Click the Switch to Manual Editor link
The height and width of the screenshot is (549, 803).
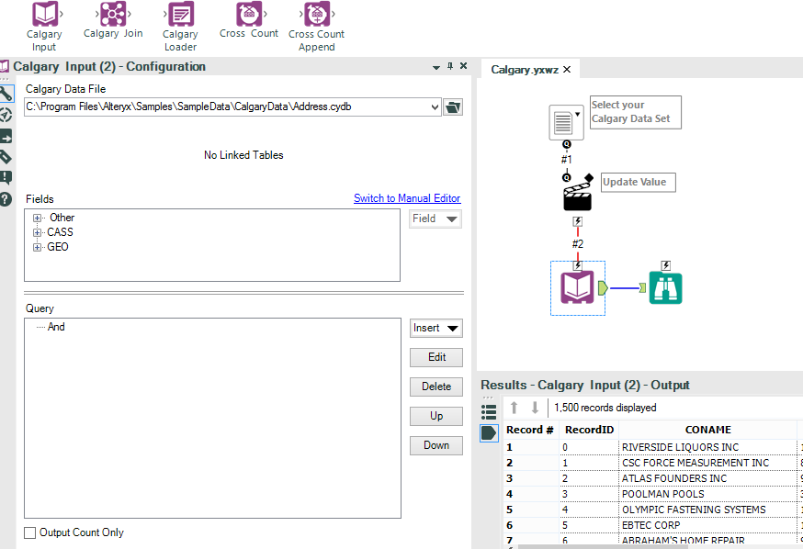coord(407,198)
